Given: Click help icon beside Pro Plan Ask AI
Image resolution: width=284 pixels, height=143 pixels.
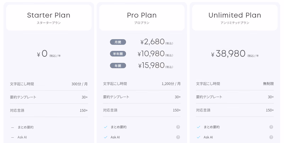Looking at the screenshot, I should pyautogui.click(x=178, y=137).
